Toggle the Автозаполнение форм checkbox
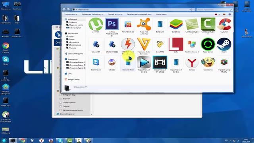Screen dimensions: 254x143 [61, 110]
